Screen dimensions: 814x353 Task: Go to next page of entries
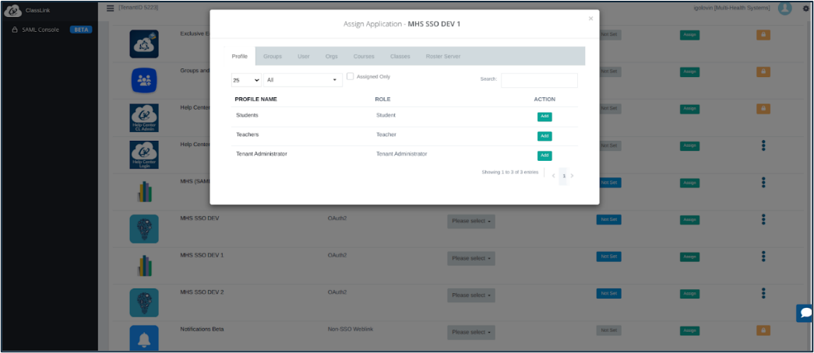[573, 176]
